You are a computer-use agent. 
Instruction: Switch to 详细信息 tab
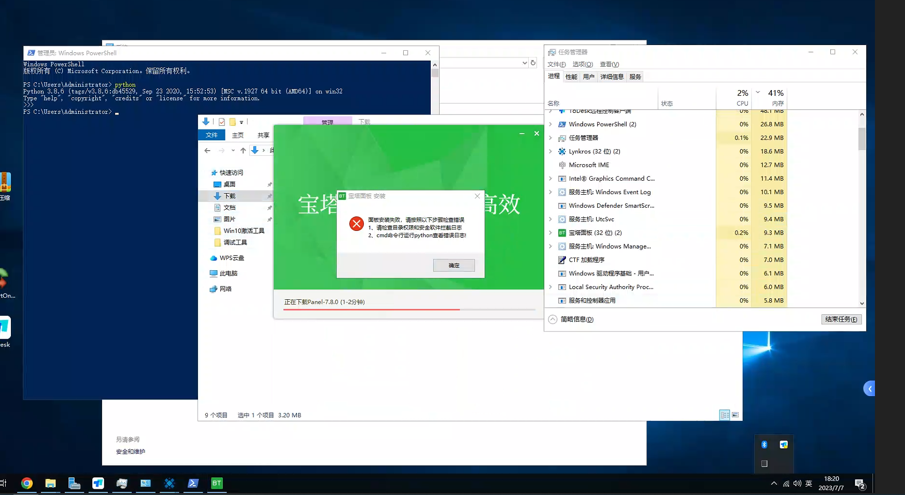[x=612, y=77]
